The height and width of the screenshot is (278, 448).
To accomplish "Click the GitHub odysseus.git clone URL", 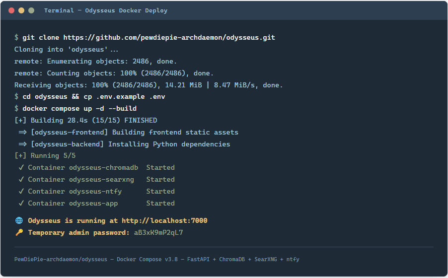I will (x=169, y=37).
